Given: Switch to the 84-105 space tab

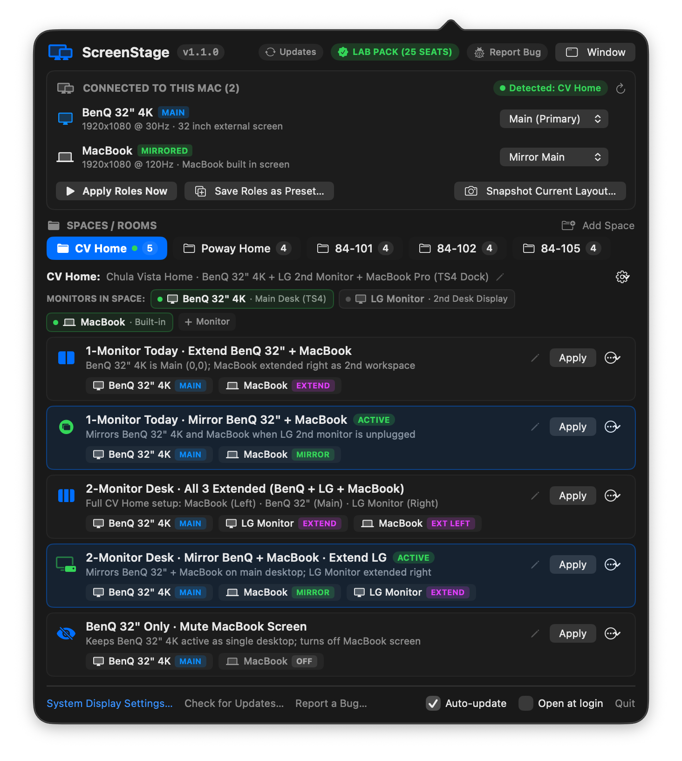Looking at the screenshot, I should (x=561, y=248).
